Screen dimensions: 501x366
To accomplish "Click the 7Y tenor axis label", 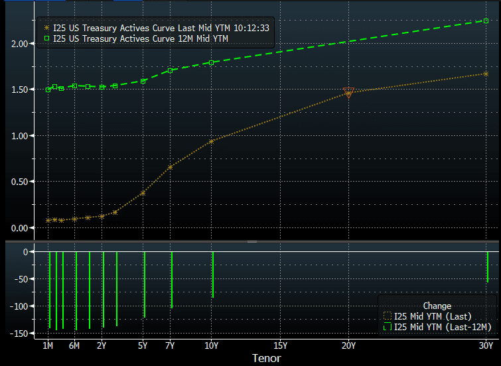I will [170, 346].
